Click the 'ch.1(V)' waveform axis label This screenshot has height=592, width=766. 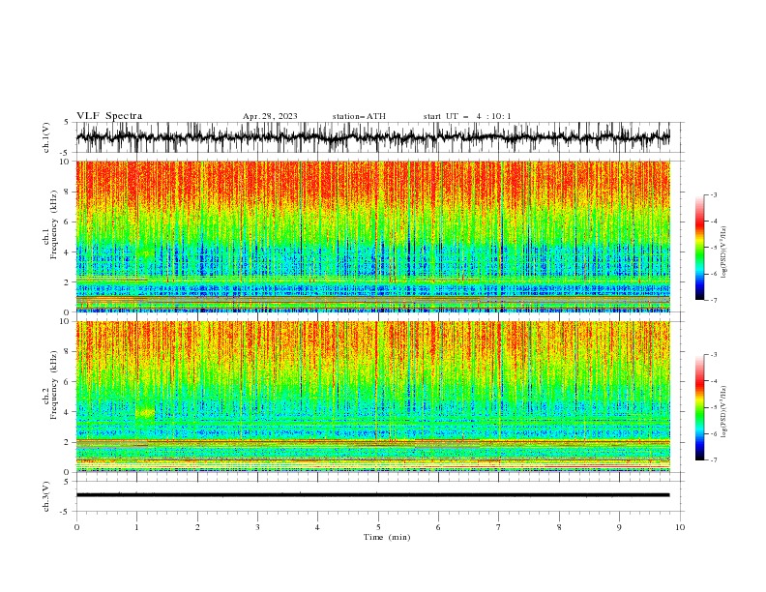click(46, 137)
